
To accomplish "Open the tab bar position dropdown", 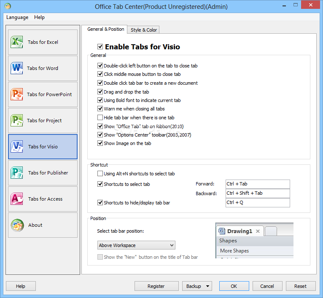I will click(136, 245).
